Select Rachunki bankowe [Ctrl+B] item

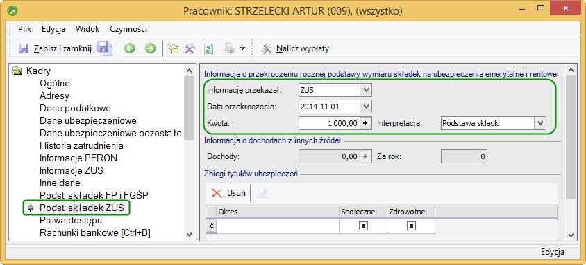[95, 233]
